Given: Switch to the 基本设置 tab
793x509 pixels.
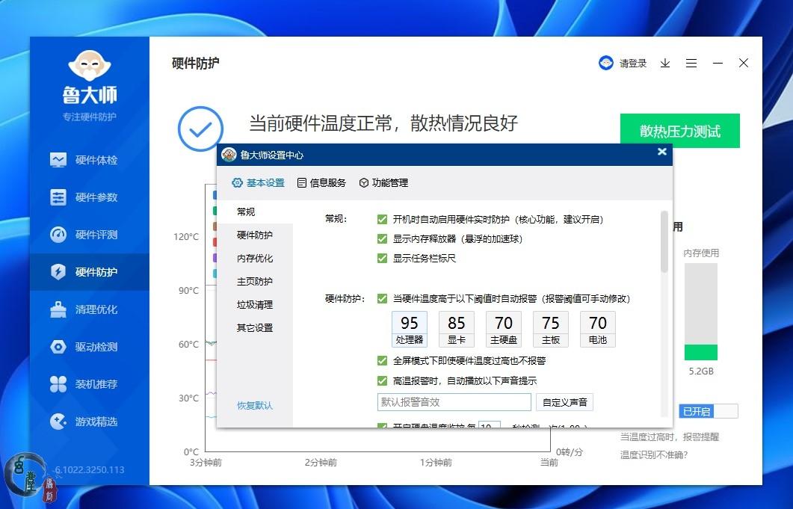Looking at the screenshot, I should click(259, 182).
